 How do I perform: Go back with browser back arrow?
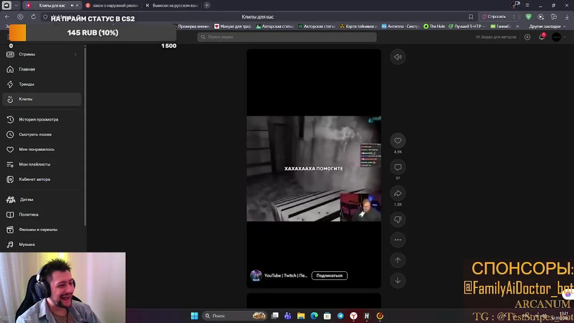7,17
